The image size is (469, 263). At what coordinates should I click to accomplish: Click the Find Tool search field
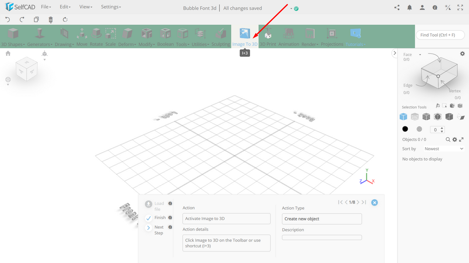pyautogui.click(x=440, y=35)
